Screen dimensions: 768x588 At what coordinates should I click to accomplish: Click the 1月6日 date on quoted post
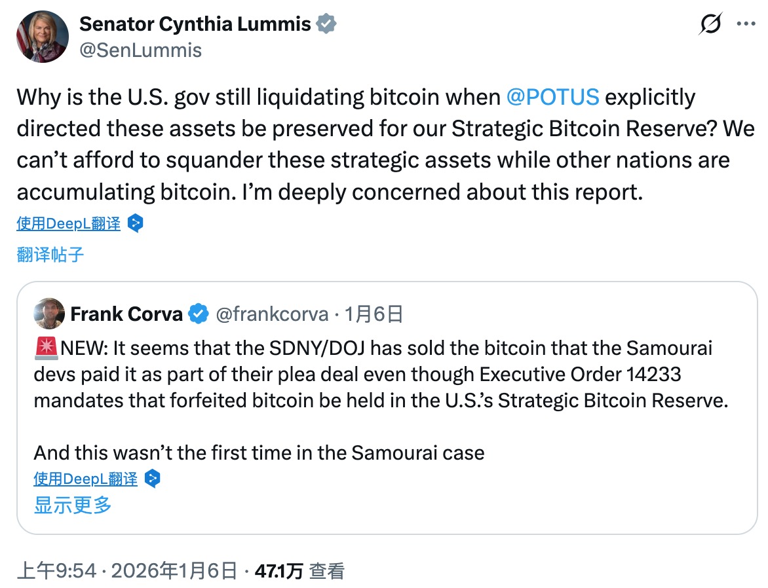(x=374, y=314)
